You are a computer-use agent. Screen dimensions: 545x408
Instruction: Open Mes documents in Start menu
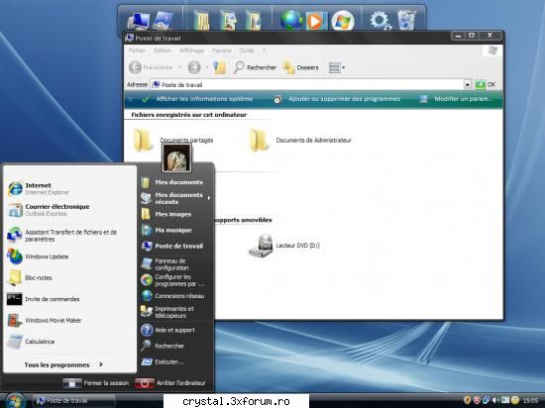(x=171, y=182)
